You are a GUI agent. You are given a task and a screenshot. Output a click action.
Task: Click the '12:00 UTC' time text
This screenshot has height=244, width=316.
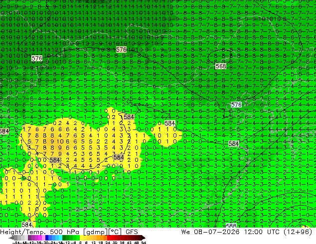pos(262,232)
